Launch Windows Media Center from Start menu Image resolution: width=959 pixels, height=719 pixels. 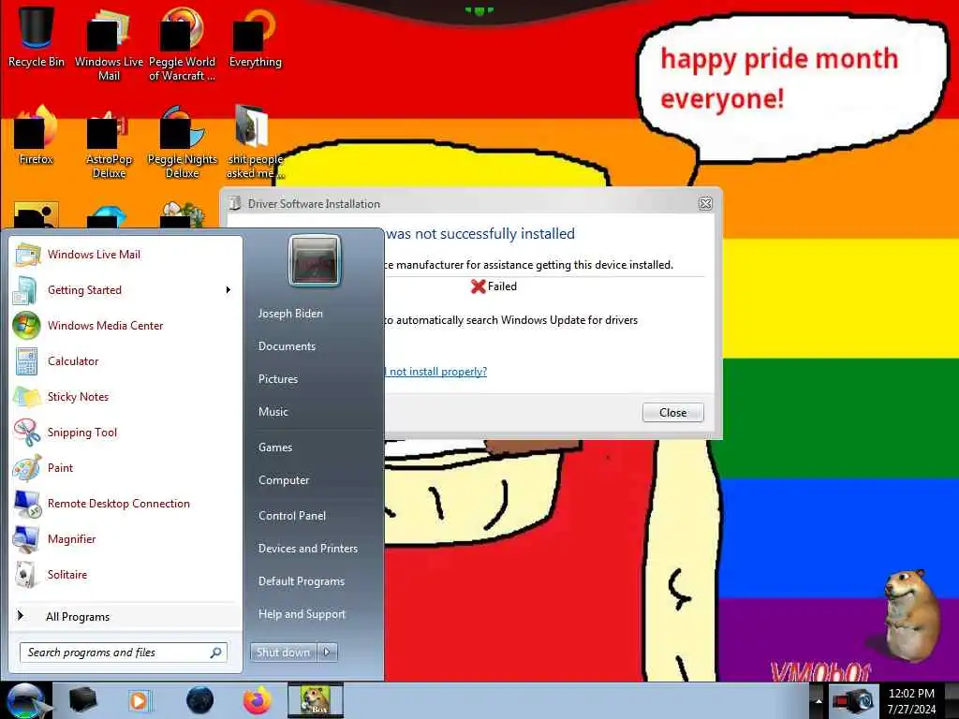[126, 325]
